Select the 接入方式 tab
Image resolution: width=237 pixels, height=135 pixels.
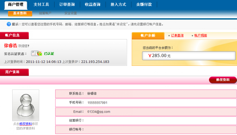pyautogui.click(x=118, y=5)
